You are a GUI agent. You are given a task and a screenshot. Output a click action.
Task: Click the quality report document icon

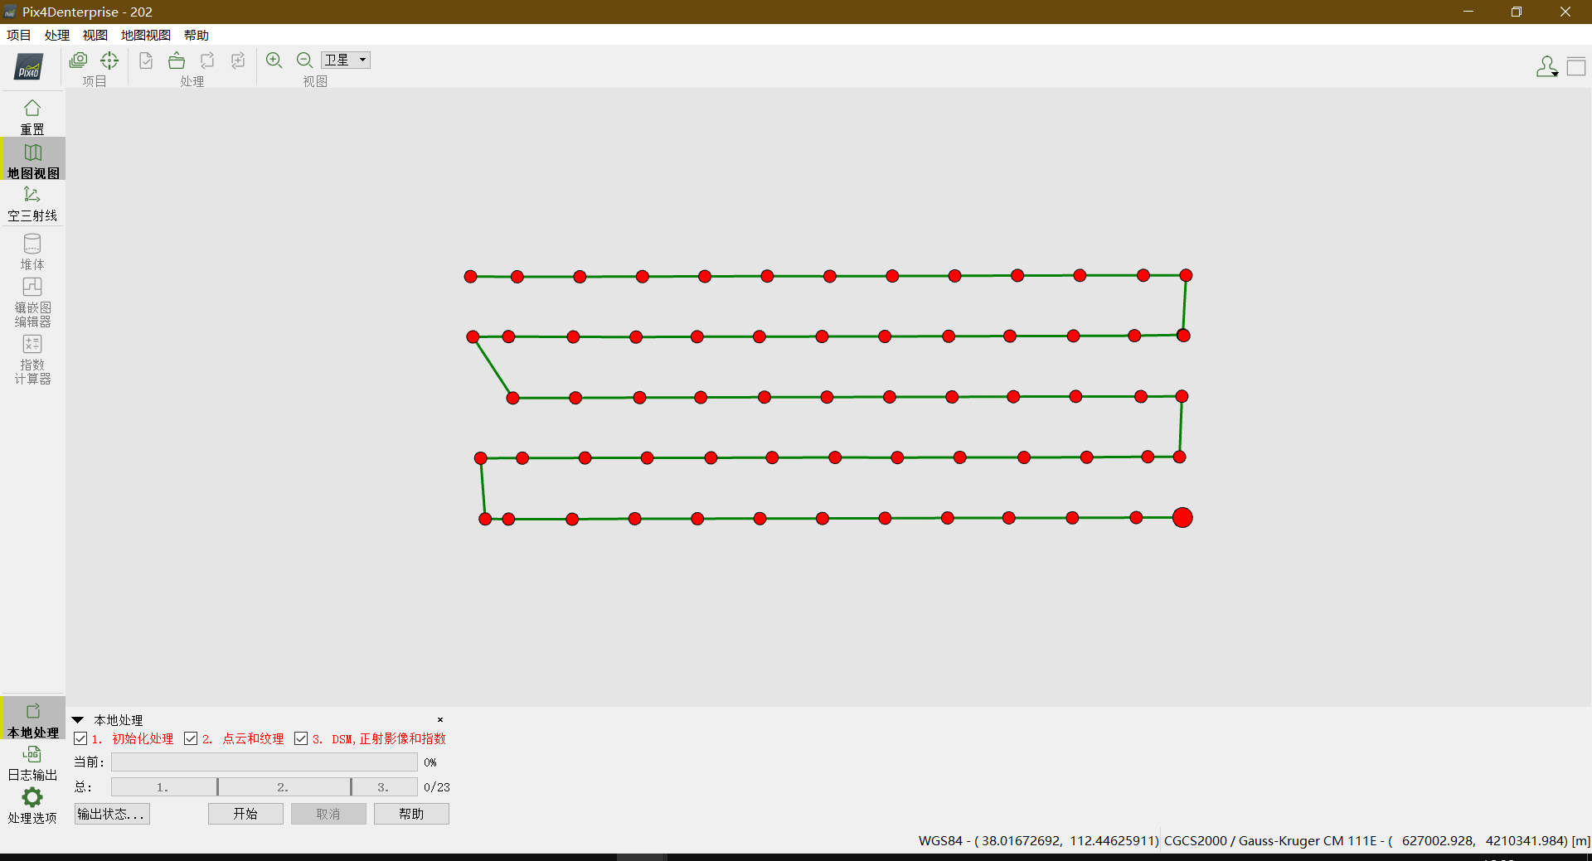(146, 60)
